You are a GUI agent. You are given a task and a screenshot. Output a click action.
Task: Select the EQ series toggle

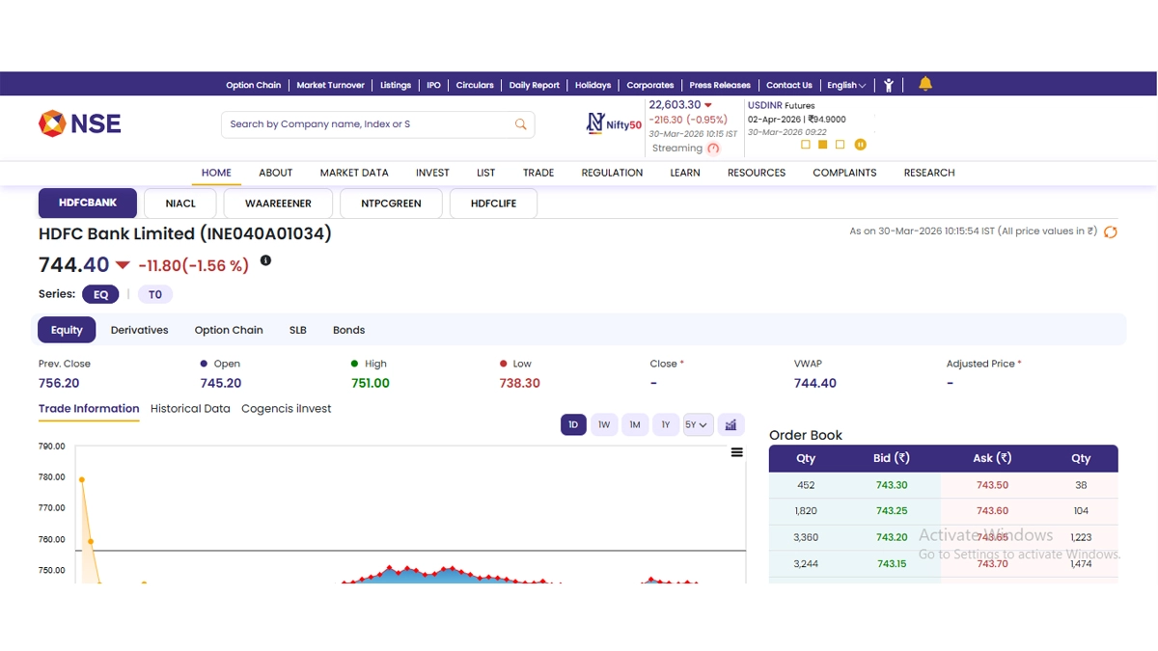(100, 294)
